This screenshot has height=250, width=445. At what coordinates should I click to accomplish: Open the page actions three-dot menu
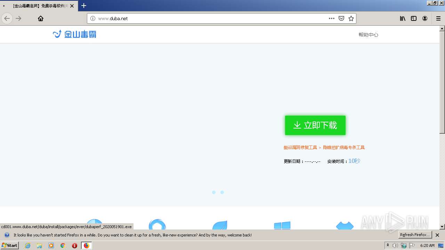click(332, 18)
